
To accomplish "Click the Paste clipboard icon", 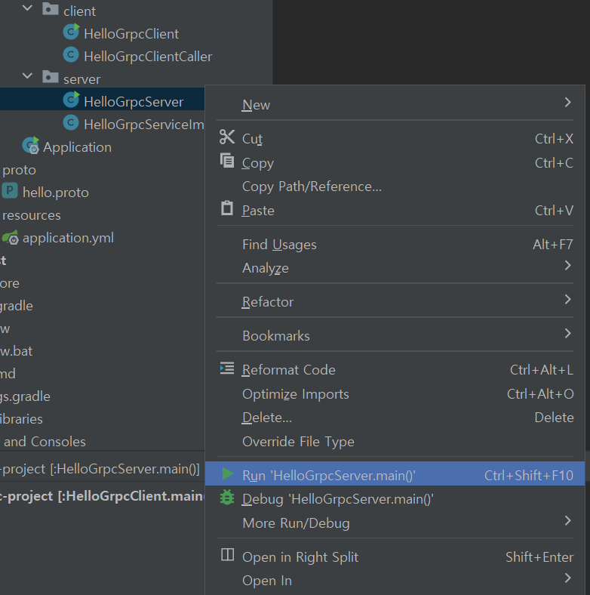I will click(227, 208).
